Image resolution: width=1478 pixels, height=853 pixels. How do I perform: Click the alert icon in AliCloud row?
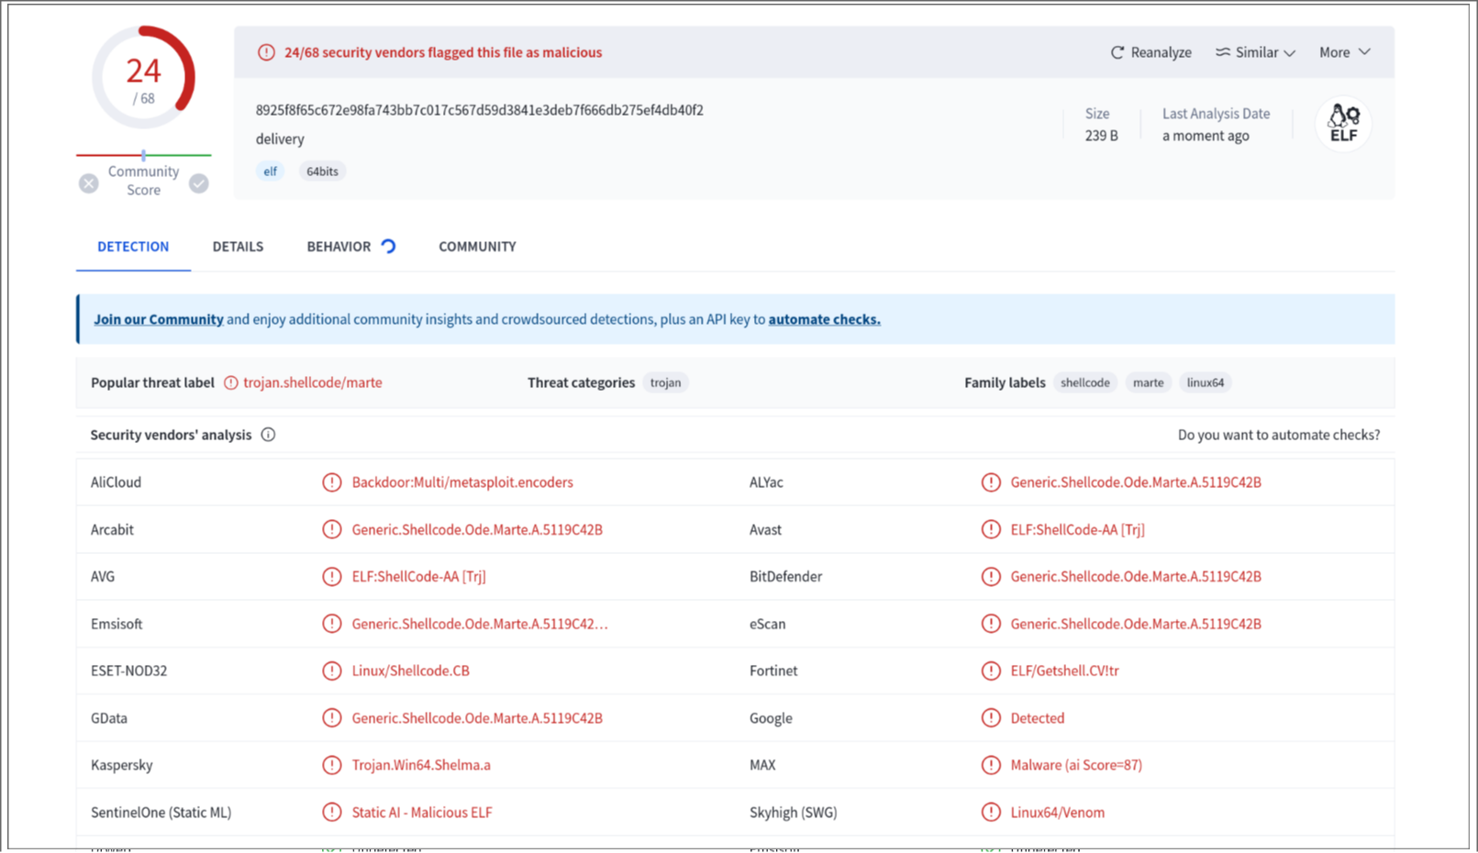click(x=332, y=482)
